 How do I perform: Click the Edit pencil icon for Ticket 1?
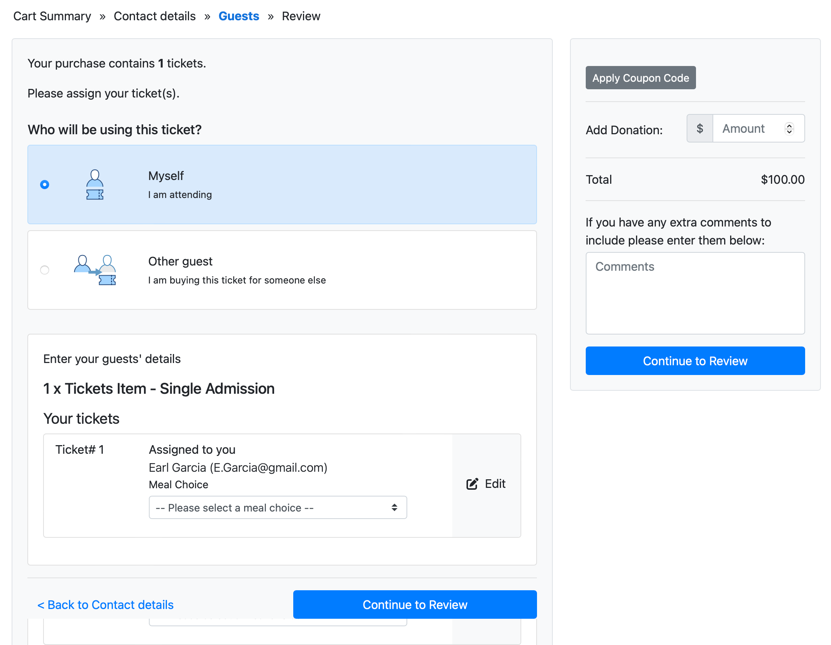[x=472, y=484]
